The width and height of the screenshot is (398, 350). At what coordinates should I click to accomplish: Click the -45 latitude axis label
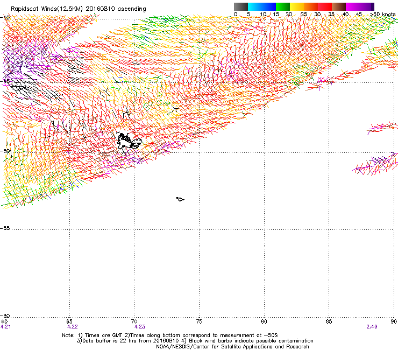(5, 81)
